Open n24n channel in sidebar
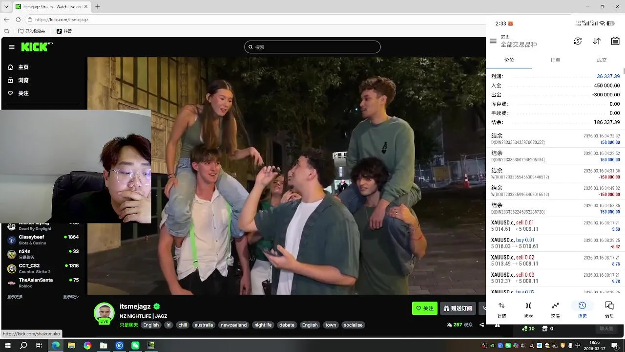 pyautogui.click(x=43, y=254)
